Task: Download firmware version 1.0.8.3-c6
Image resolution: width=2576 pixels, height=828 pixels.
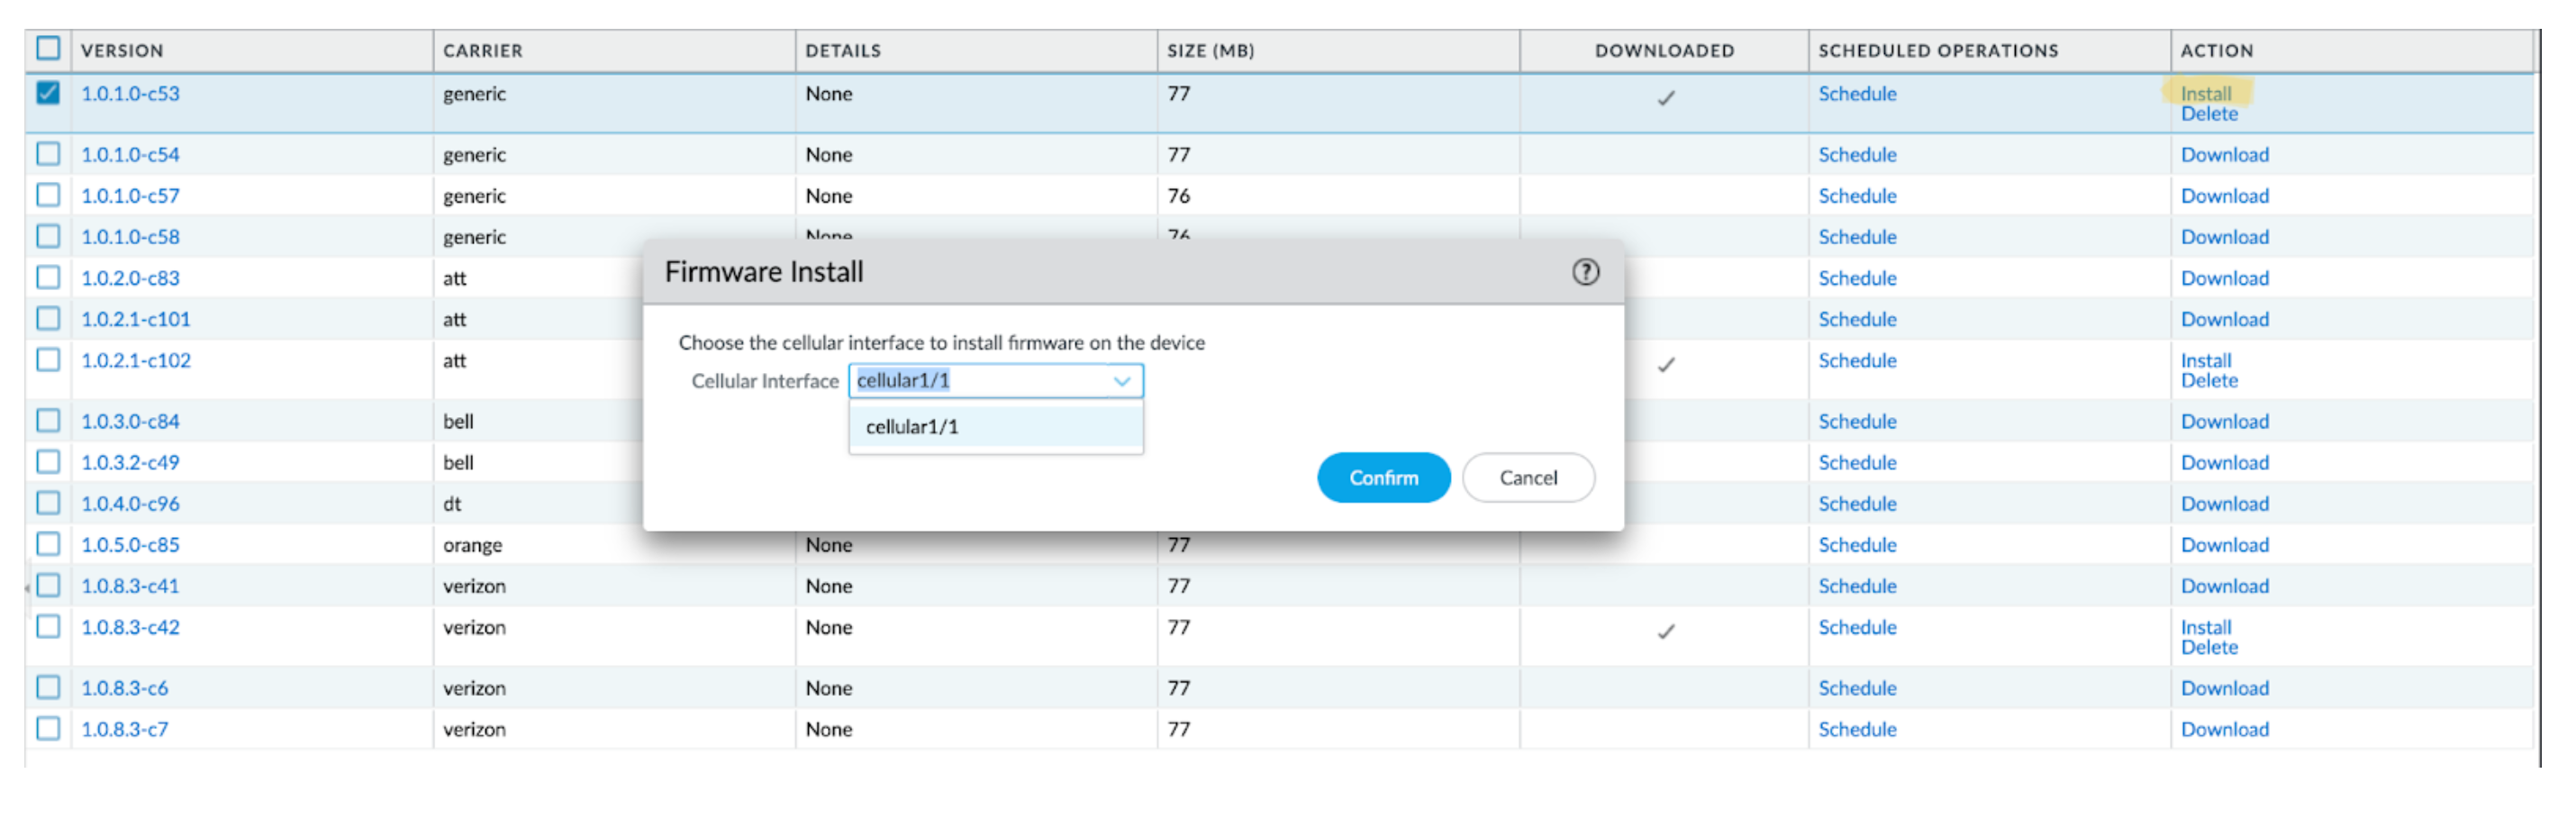Action: [x=2224, y=688]
